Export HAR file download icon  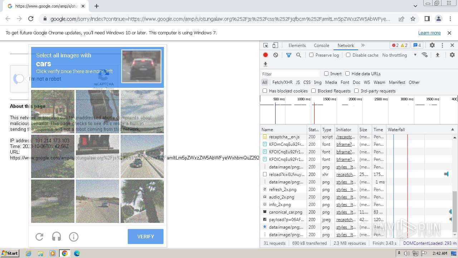click(x=265, y=64)
